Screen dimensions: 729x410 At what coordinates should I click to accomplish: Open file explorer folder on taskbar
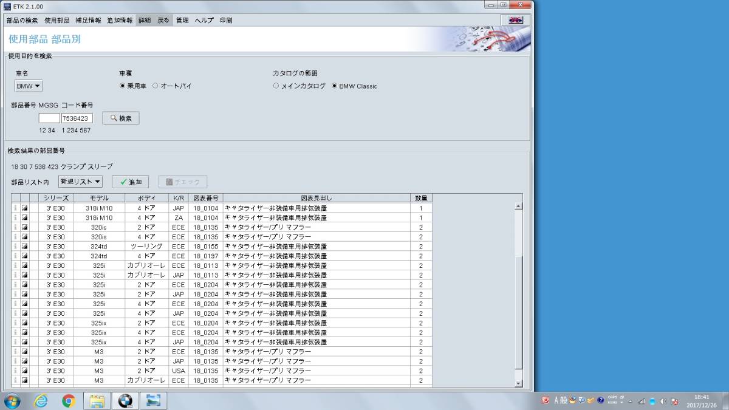click(97, 401)
